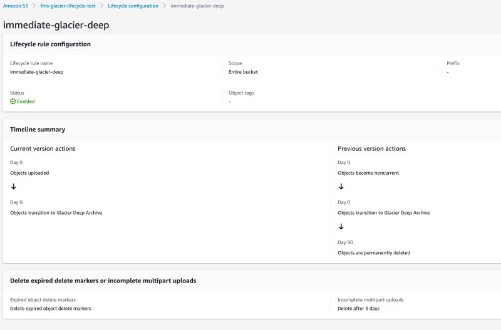This screenshot has width=501, height=330.
Task: Click the Previous version actions heading
Action: (371, 149)
